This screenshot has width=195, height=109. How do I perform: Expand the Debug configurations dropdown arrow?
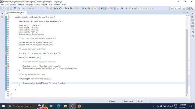click(58, 8)
